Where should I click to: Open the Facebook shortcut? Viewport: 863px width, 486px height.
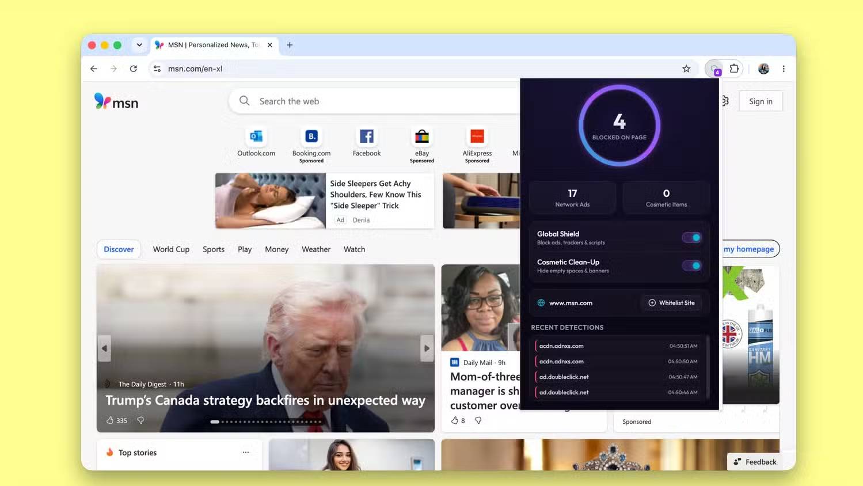click(x=367, y=142)
